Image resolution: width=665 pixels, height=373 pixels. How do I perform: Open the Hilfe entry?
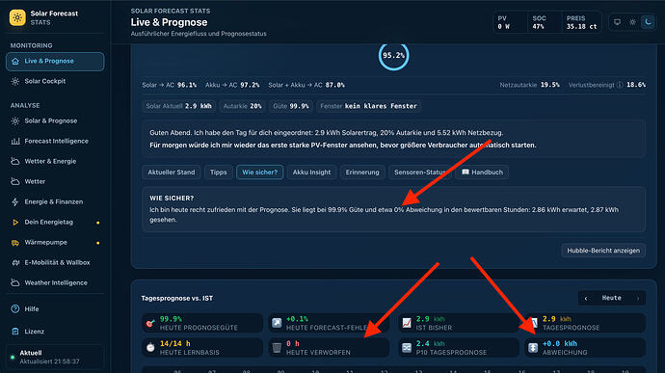tap(55, 309)
